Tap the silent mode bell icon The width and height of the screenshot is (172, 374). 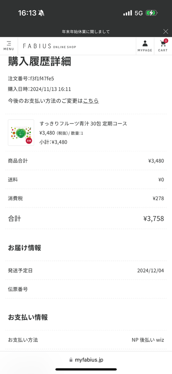(x=41, y=13)
